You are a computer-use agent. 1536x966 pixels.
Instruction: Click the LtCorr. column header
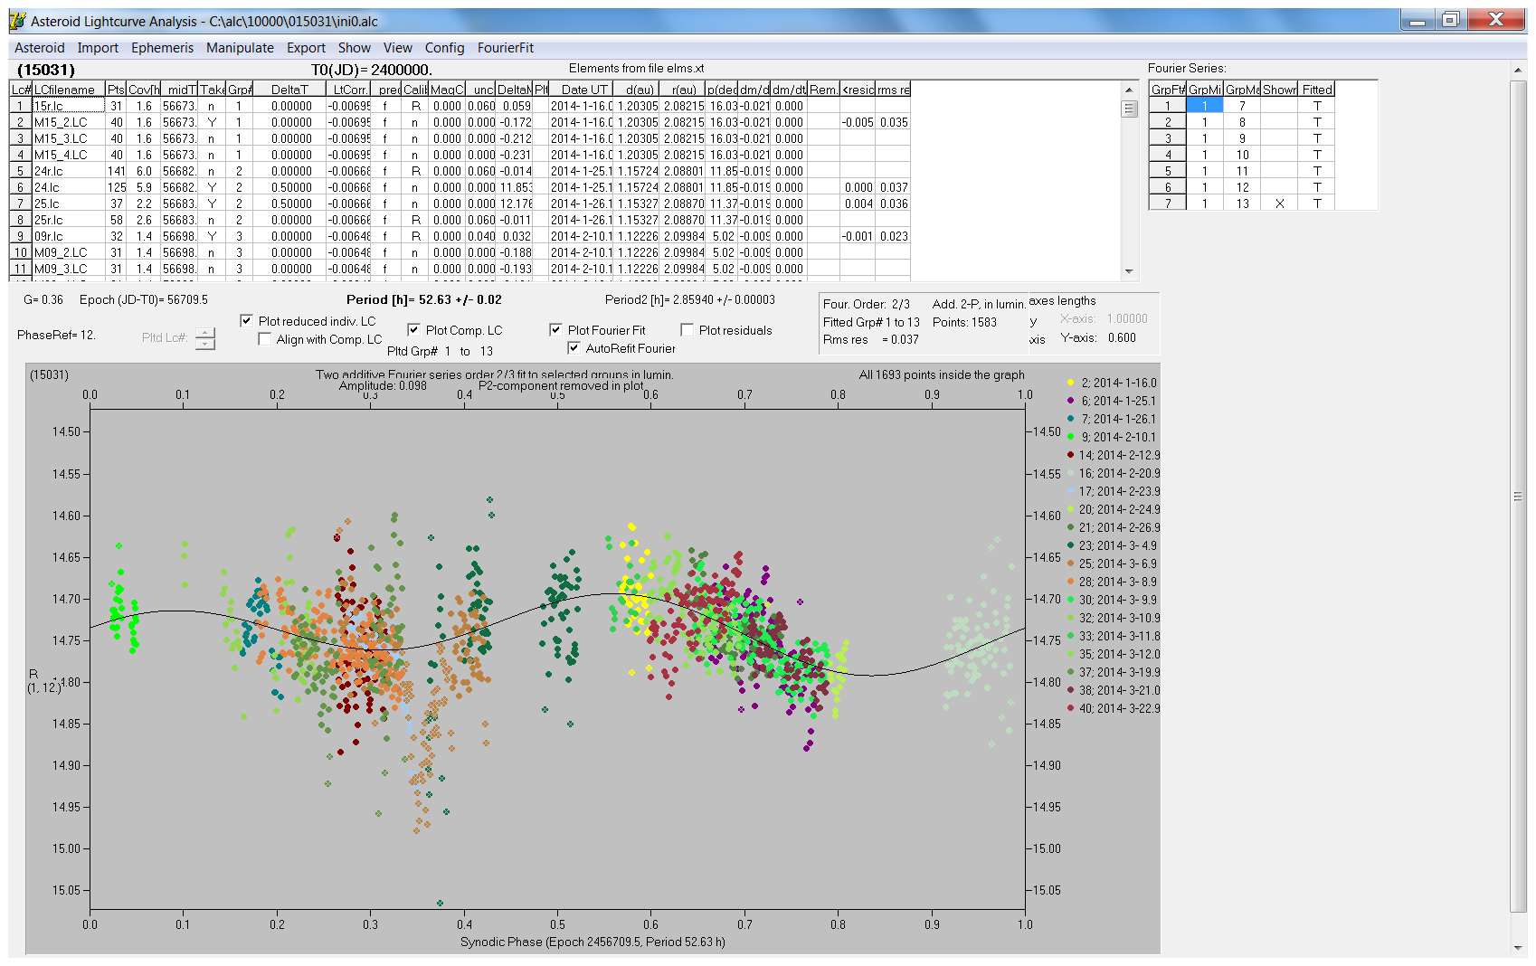click(x=349, y=90)
